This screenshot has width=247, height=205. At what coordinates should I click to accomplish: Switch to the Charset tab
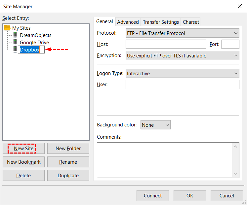click(x=191, y=22)
